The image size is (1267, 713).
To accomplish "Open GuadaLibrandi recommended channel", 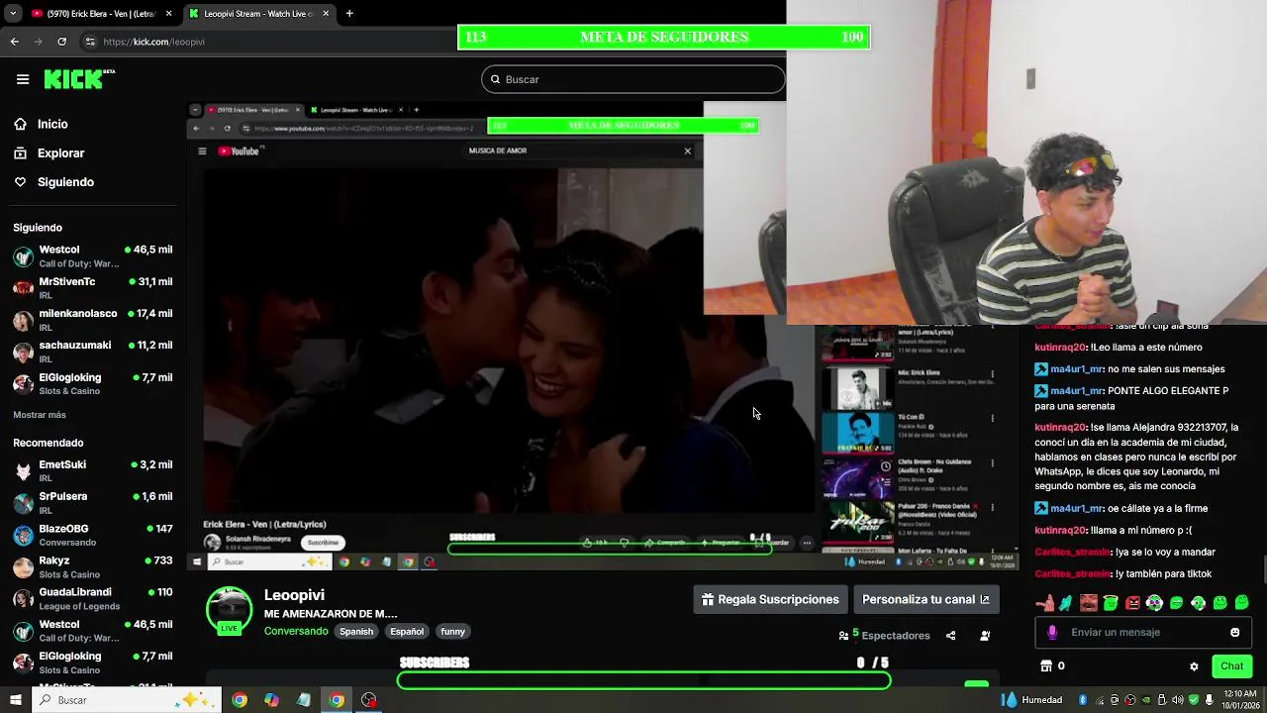I will coord(93,599).
